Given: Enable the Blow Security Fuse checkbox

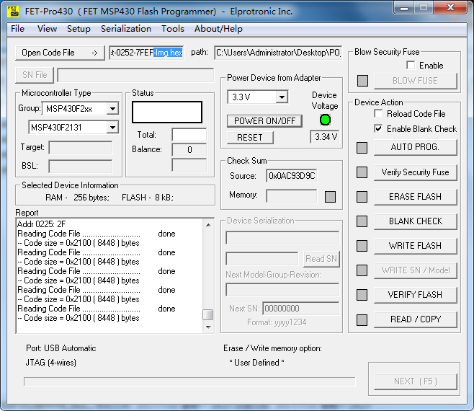Looking at the screenshot, I should click(x=411, y=65).
